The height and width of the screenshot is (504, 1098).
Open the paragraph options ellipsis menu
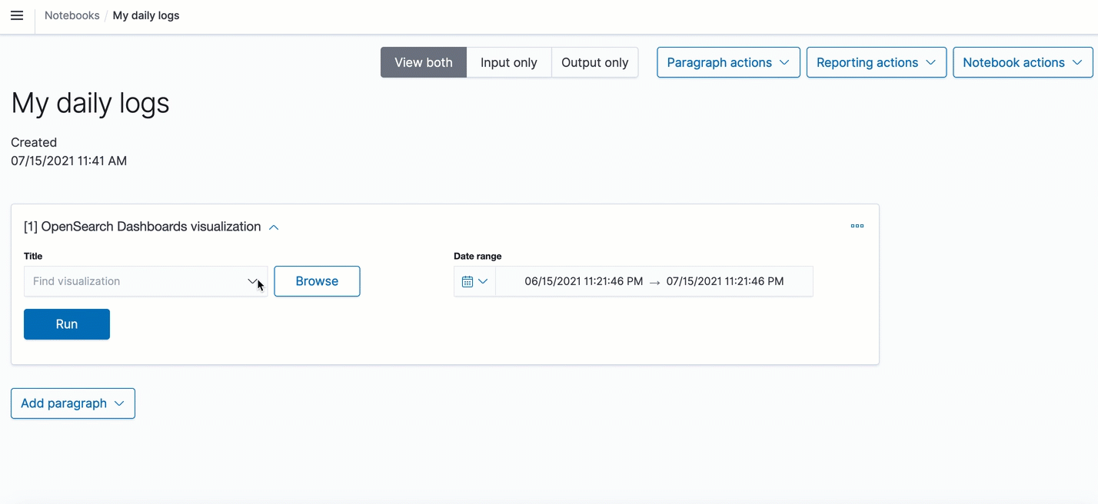tap(857, 226)
